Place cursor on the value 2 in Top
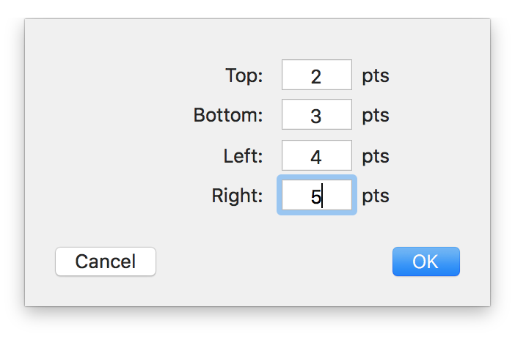Viewport: 515px width, 337px height. 316,76
